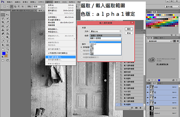Viewport: 180px width, 117px height.
Task: Select the Crop tool
Action: coord(3,22)
